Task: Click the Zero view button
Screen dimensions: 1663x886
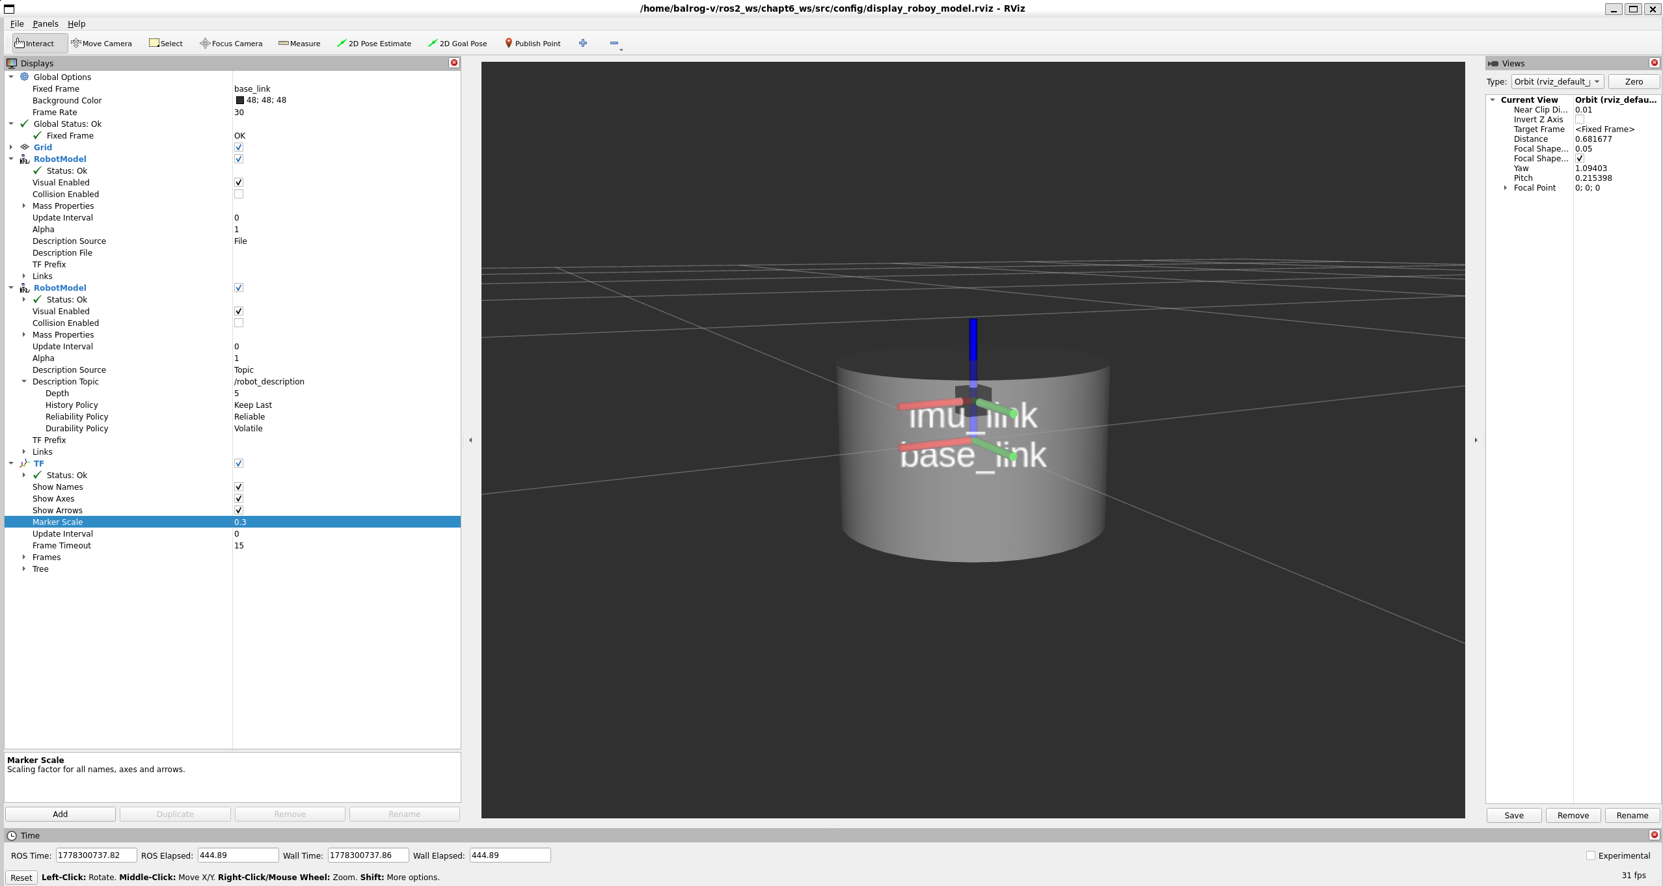Action: 1634,81
